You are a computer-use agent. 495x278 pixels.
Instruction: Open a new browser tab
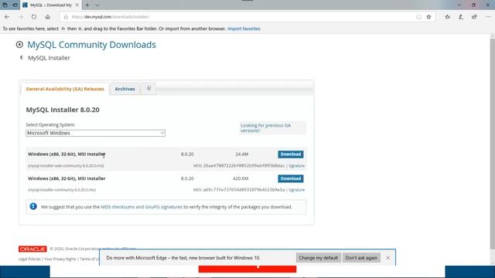87,5
